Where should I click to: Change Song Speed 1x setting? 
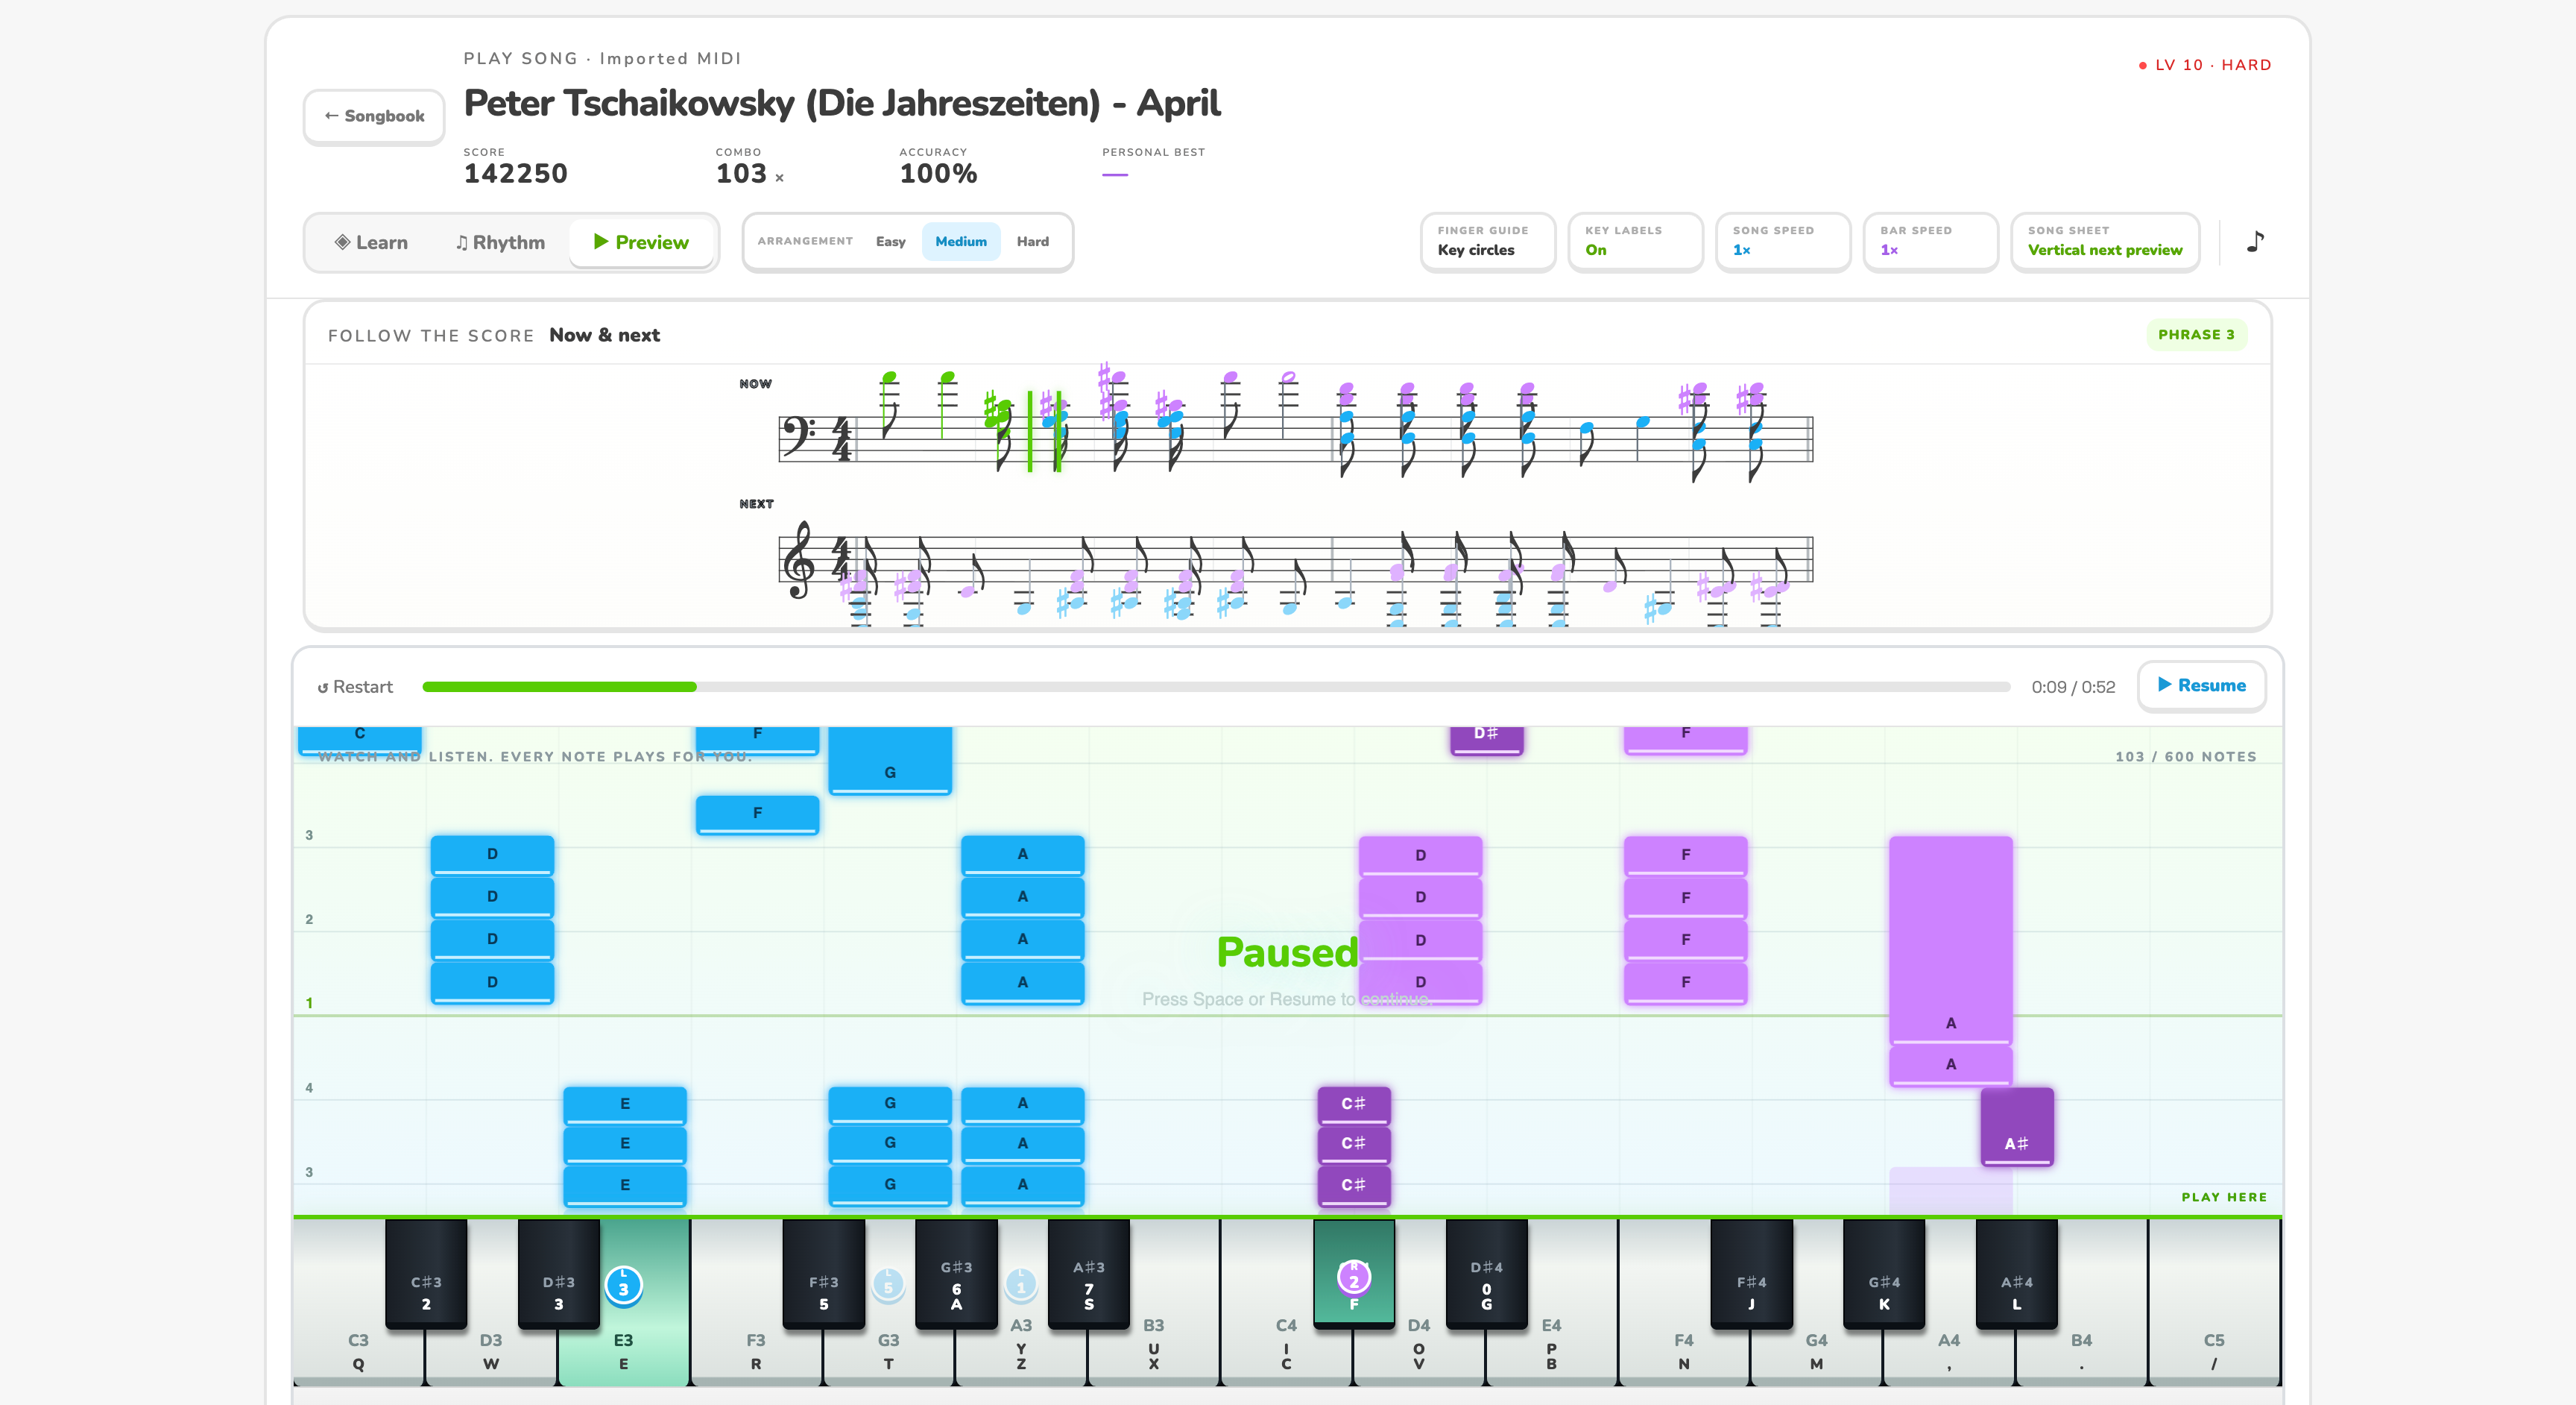[1782, 241]
